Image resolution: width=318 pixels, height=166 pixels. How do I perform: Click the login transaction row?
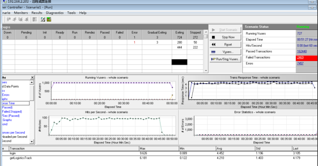(160, 153)
